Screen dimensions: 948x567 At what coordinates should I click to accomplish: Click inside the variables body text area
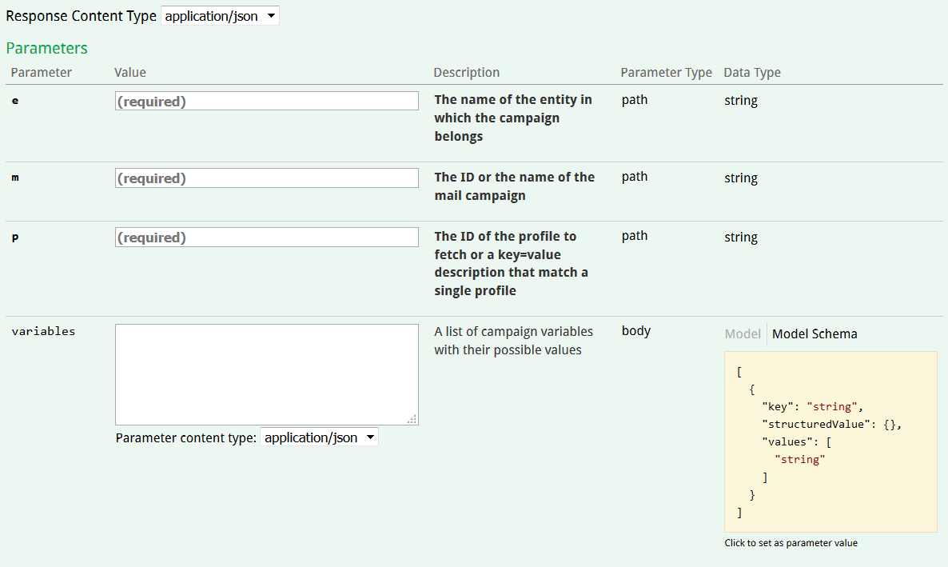coord(266,373)
